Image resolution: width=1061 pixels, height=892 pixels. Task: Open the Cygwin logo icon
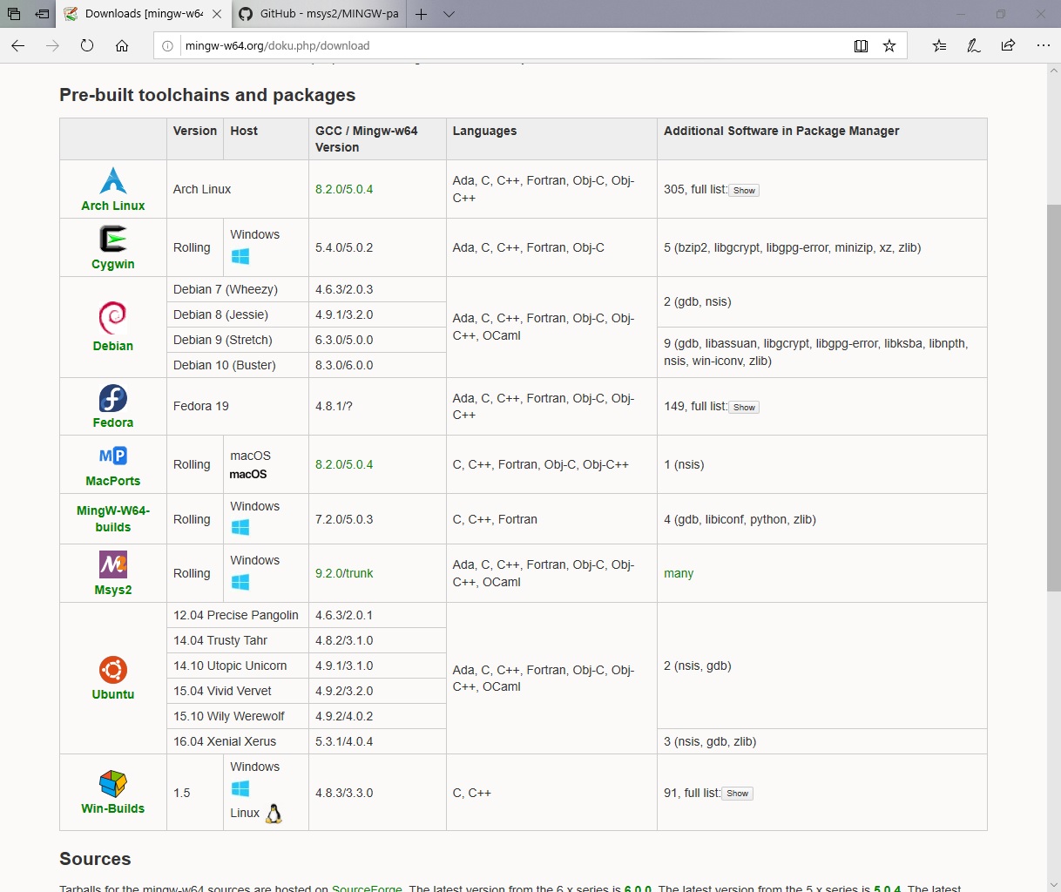pos(113,239)
